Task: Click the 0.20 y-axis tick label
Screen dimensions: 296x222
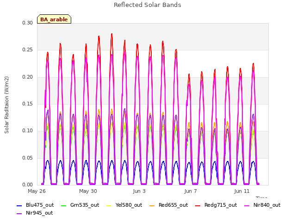Action: 28,77
